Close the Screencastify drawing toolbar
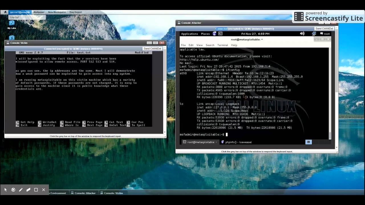The width and height of the screenshot is (365, 205). coord(44,190)
